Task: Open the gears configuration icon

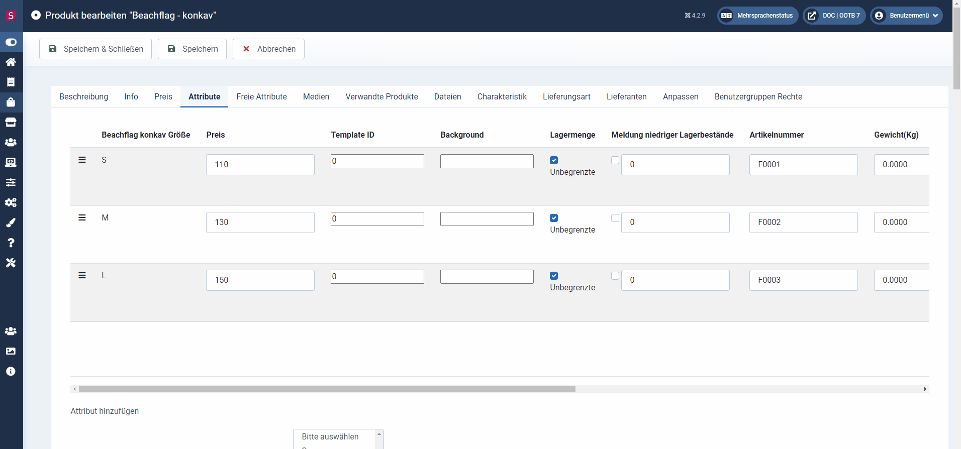Action: point(11,202)
